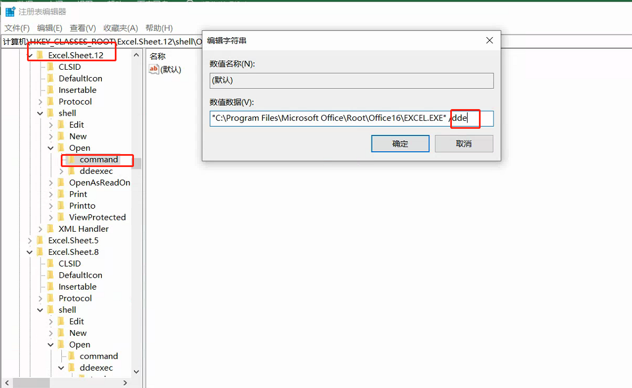Click the 确定 button
Image resolution: width=632 pixels, height=388 pixels.
pyautogui.click(x=400, y=143)
